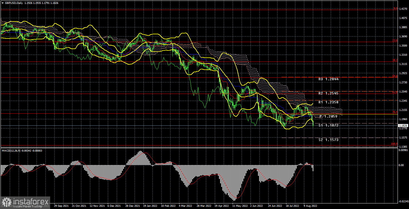Click the 76.4 Fibonacci level label
The width and height of the screenshot is (409, 209).
click(395, 112)
